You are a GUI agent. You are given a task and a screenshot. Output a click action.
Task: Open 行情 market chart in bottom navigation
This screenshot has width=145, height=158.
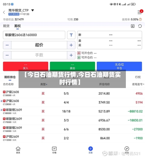click(54, 150)
